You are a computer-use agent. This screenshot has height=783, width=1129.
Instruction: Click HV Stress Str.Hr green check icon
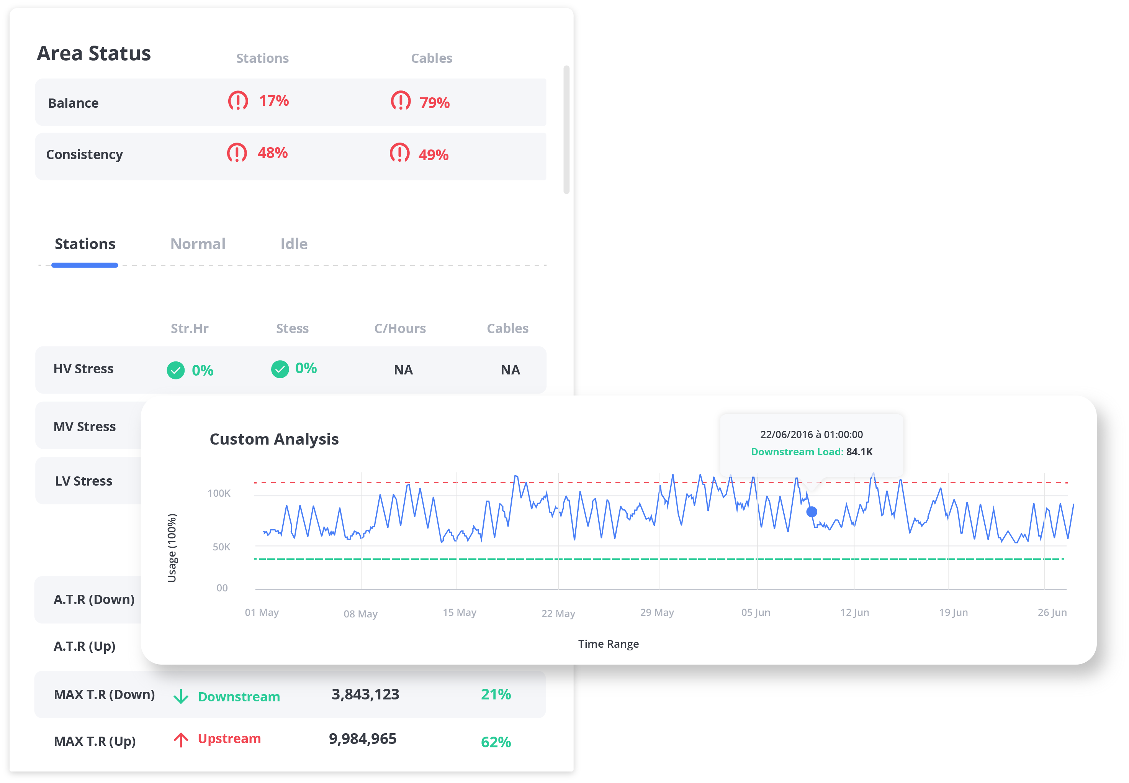pos(175,370)
